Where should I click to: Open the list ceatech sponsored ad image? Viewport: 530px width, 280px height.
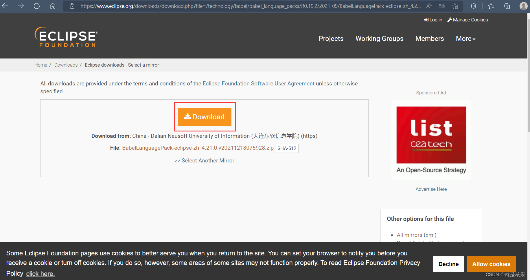[x=431, y=140]
